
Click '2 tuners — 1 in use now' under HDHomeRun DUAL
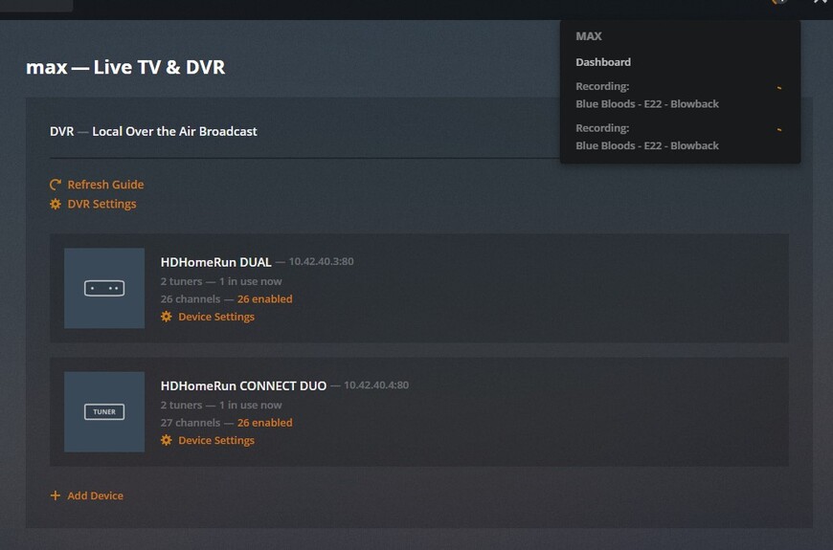click(x=221, y=281)
